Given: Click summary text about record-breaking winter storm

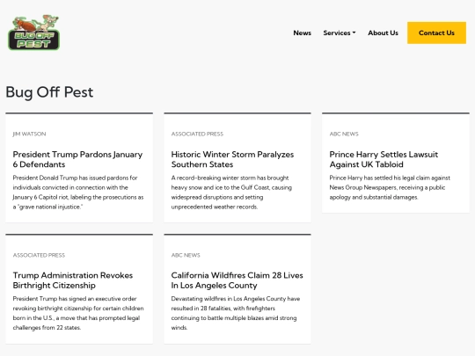Looking at the screenshot, I should point(231,193).
